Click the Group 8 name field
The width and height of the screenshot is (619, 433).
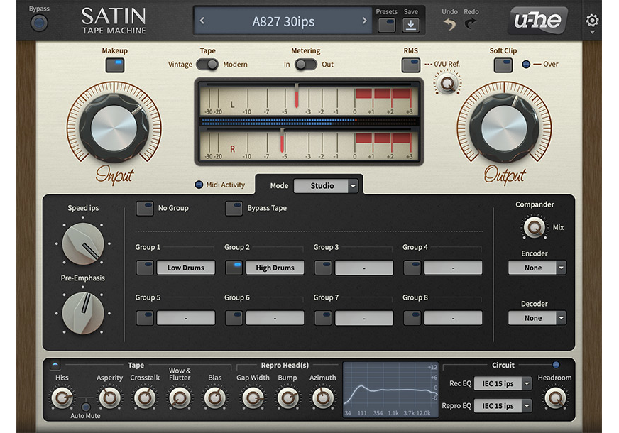pos(453,318)
